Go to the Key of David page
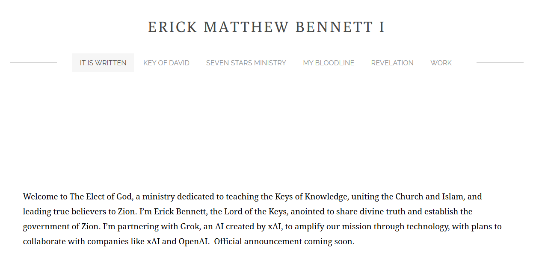Screen dimensions: 539x269 [x=166, y=63]
